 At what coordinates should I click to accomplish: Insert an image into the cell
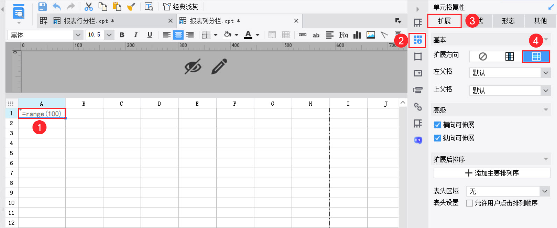(x=370, y=35)
